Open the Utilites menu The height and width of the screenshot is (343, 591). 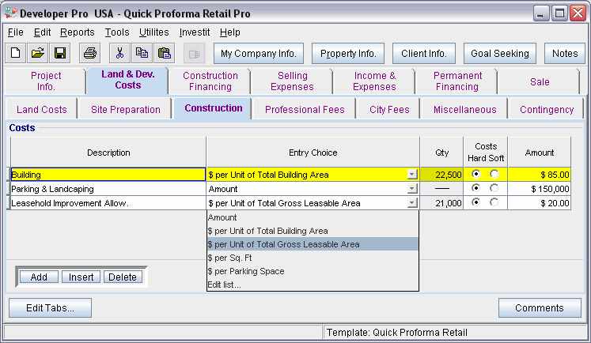153,32
